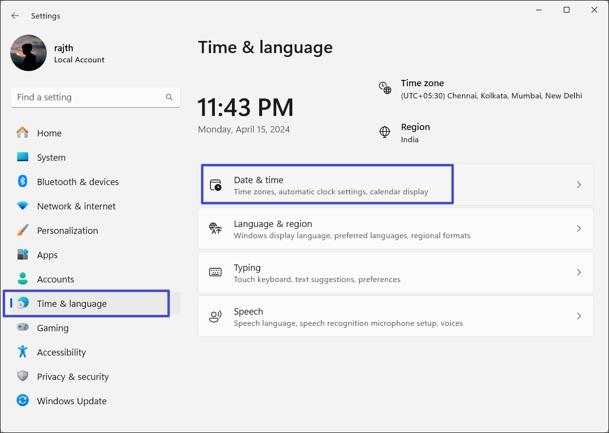
Task: Open Bluetooth & devices via its icon
Action: click(x=23, y=182)
